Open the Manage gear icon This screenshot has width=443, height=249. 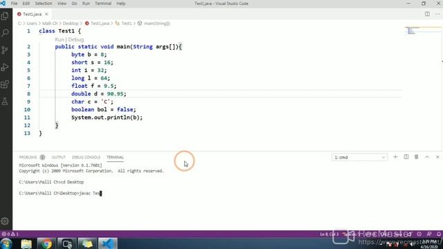[5, 221]
